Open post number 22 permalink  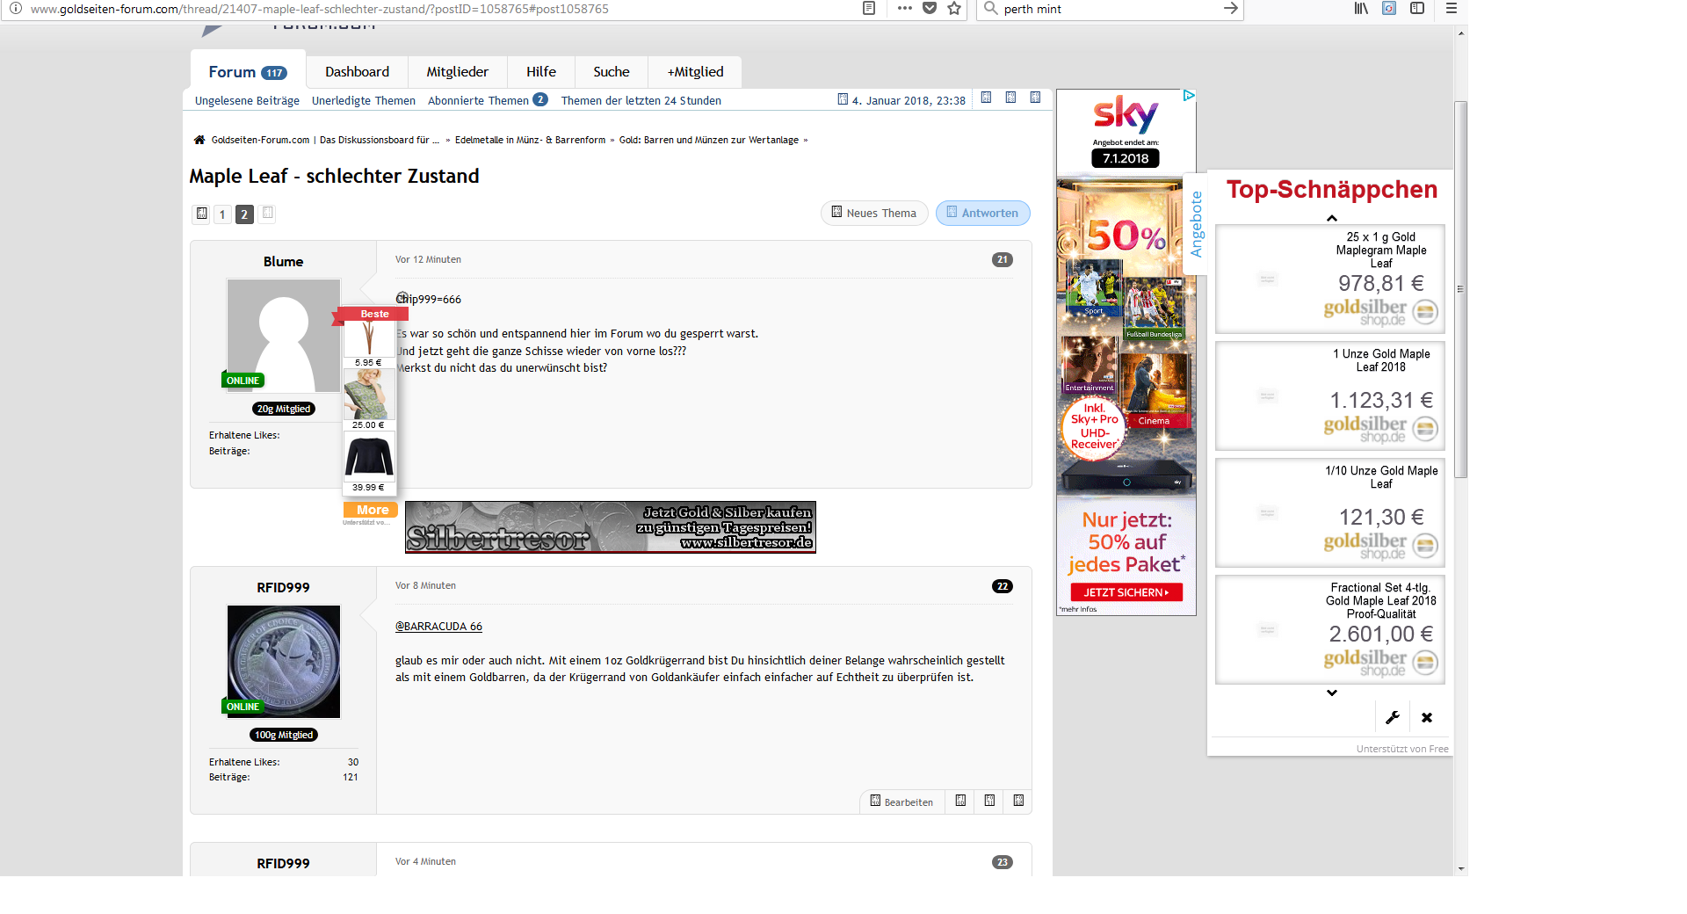(x=1003, y=586)
